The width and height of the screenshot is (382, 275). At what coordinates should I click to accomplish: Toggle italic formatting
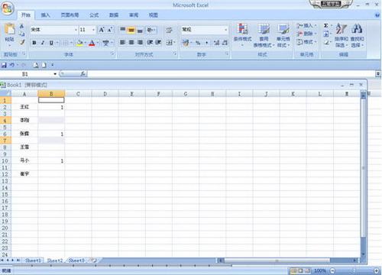pyautogui.click(x=43, y=43)
